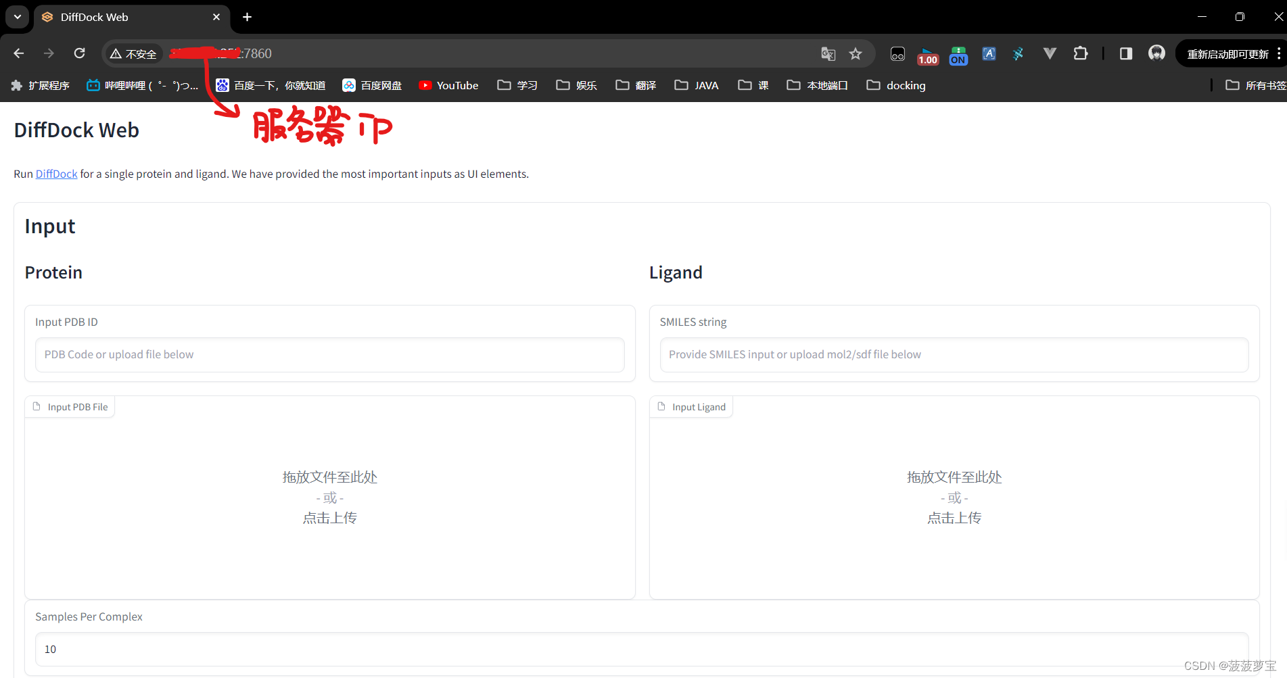Viewport: 1287px width, 678px height.
Task: Click the blue 'A' screenshot extension icon
Action: pos(988,53)
